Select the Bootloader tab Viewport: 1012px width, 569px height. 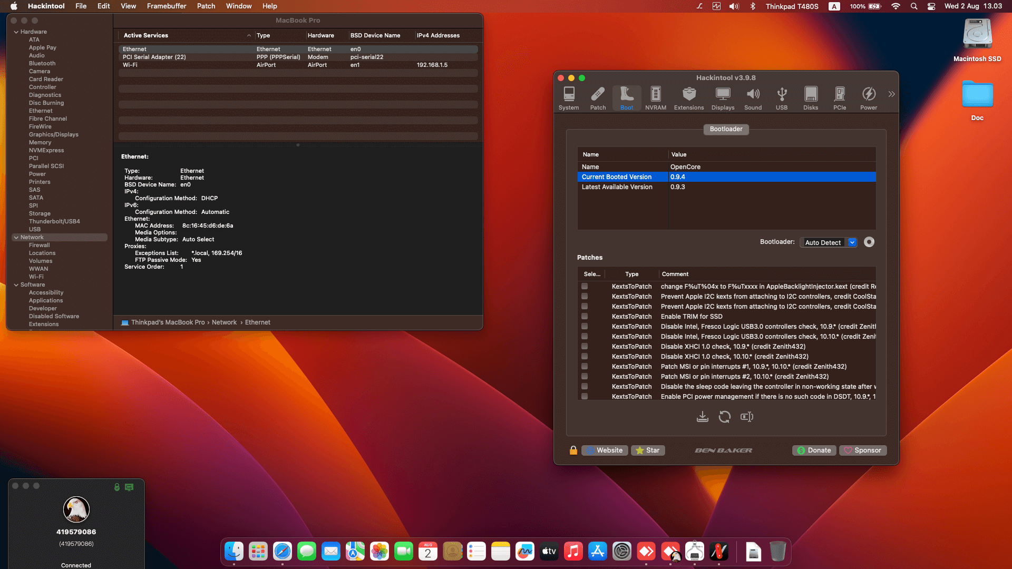[726, 129]
